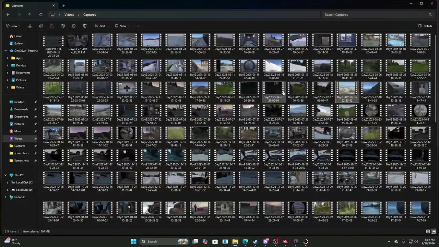This screenshot has height=247, width=439.
Task: Refresh the Captures folder
Action: pos(41,15)
